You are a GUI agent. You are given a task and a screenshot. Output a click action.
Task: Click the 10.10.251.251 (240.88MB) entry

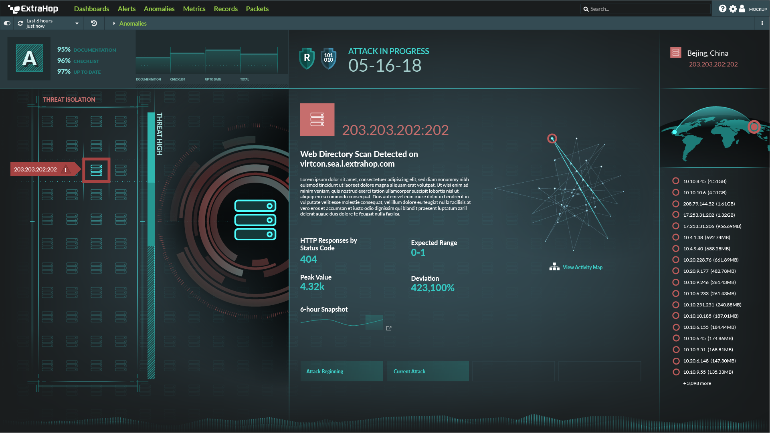coord(712,305)
